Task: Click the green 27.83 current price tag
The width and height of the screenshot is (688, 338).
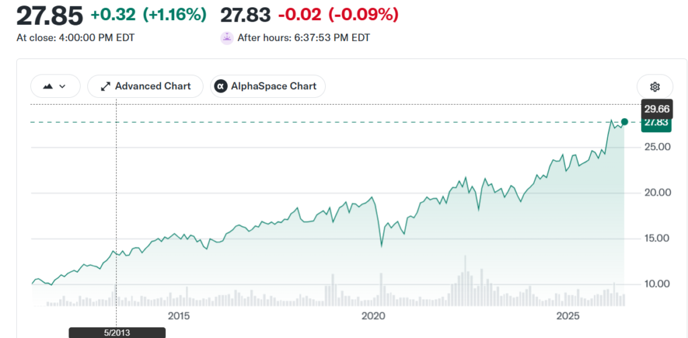Action: [656, 123]
